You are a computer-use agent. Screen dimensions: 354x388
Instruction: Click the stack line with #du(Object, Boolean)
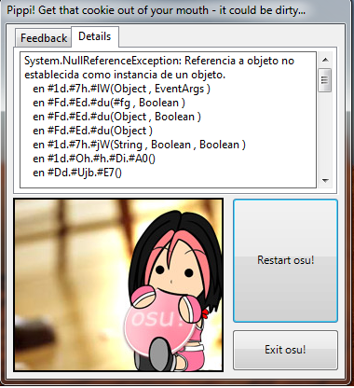pyautogui.click(x=116, y=117)
